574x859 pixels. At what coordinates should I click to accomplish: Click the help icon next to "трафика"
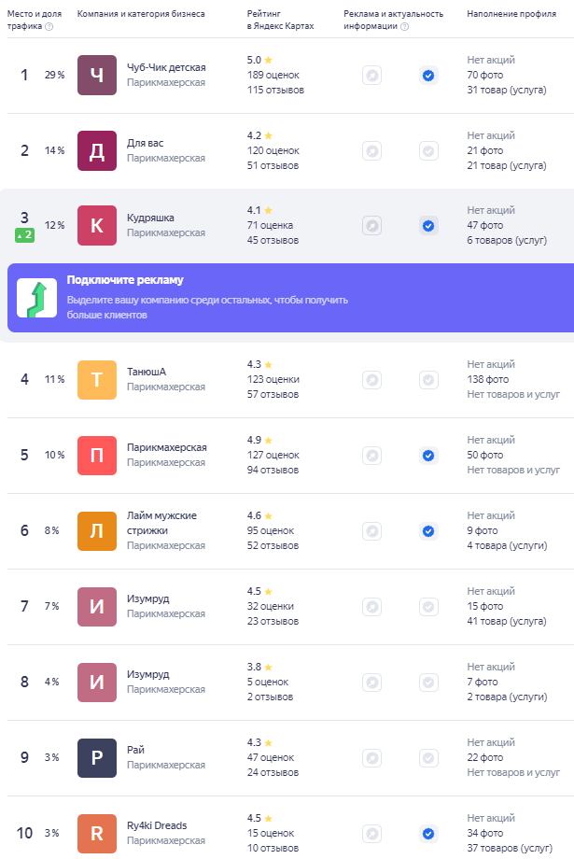coord(49,26)
